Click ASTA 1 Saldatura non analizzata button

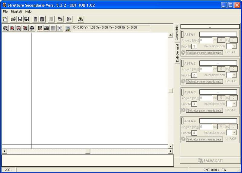(x=204, y=53)
